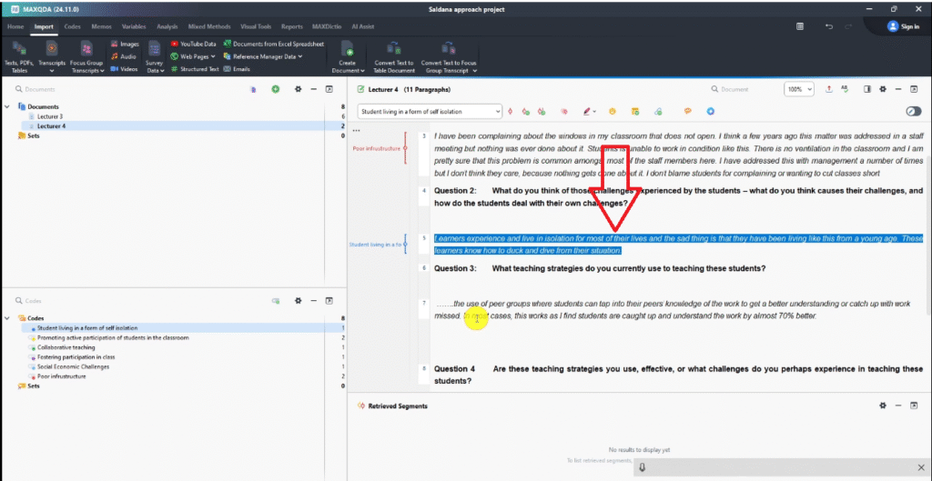The height and width of the screenshot is (481, 932).
Task: Switch to the Visual Tools tab
Action: coord(258,26)
